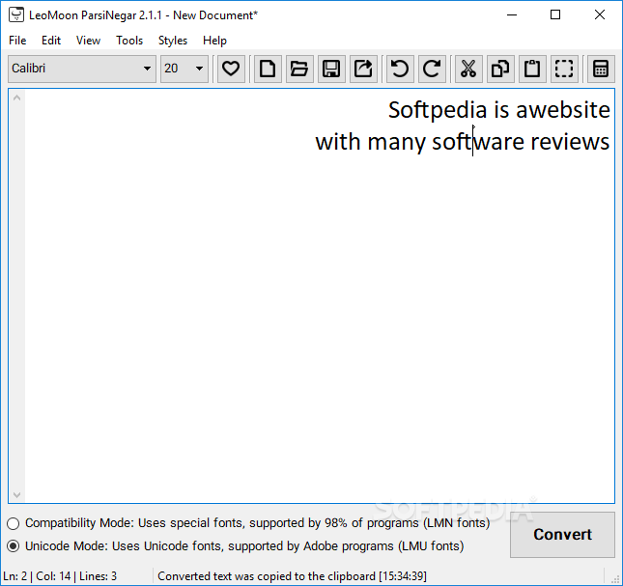Open the Help menu
The height and width of the screenshot is (586, 623).
(215, 41)
